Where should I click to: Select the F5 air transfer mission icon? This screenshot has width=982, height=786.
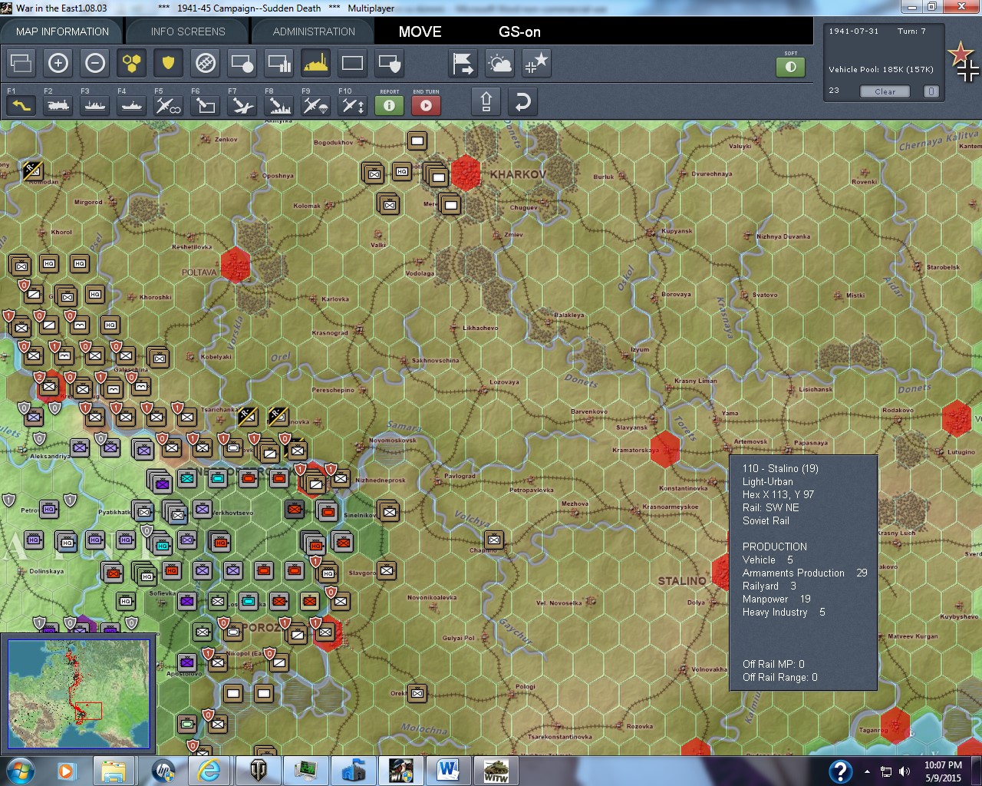coord(167,104)
